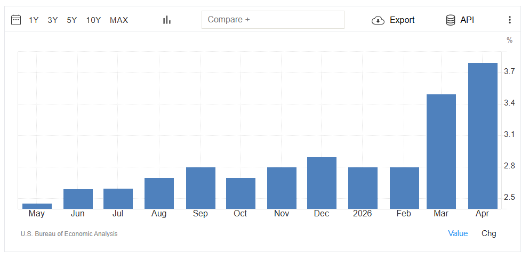The height and width of the screenshot is (259, 529).
Task: Click the May bar in chart
Action: 37,206
